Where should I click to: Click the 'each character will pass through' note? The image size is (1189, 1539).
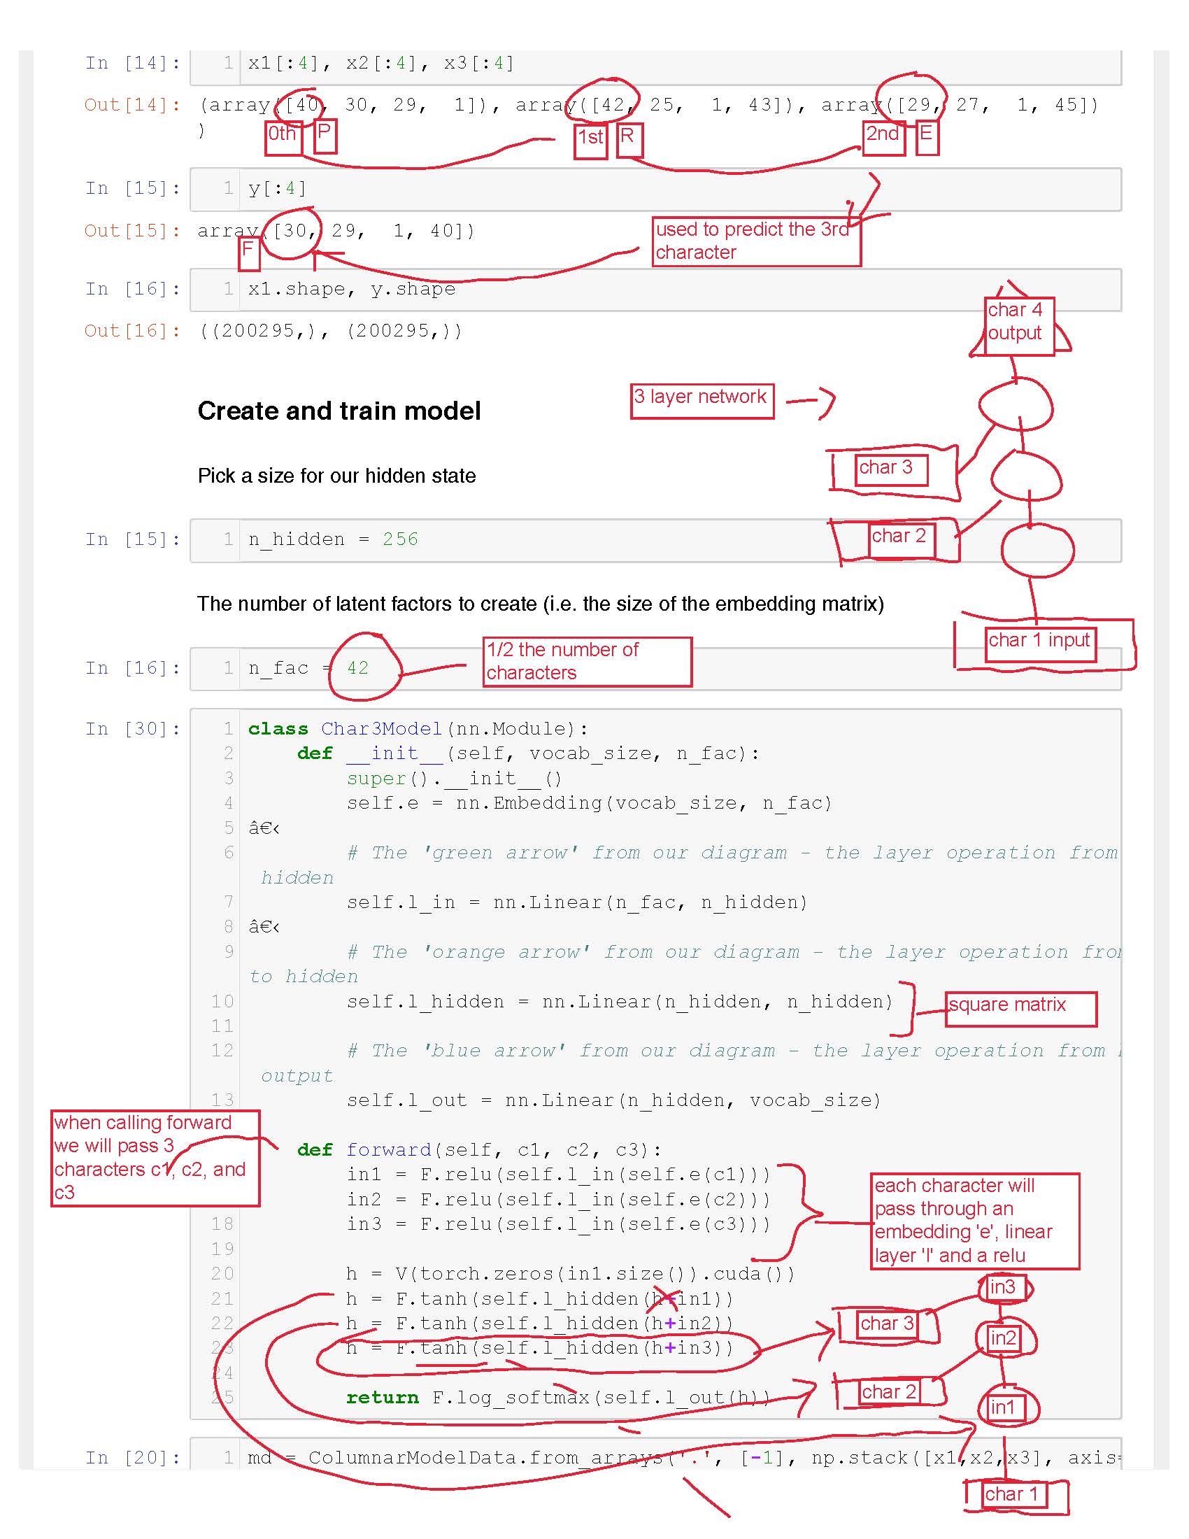coord(974,1221)
